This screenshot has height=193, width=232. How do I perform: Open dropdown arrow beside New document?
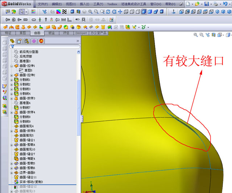pos(192,4)
